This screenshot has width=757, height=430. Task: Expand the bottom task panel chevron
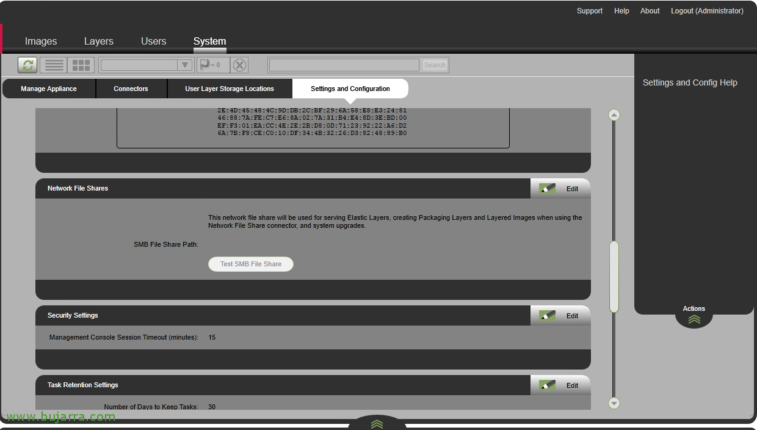[x=377, y=424]
